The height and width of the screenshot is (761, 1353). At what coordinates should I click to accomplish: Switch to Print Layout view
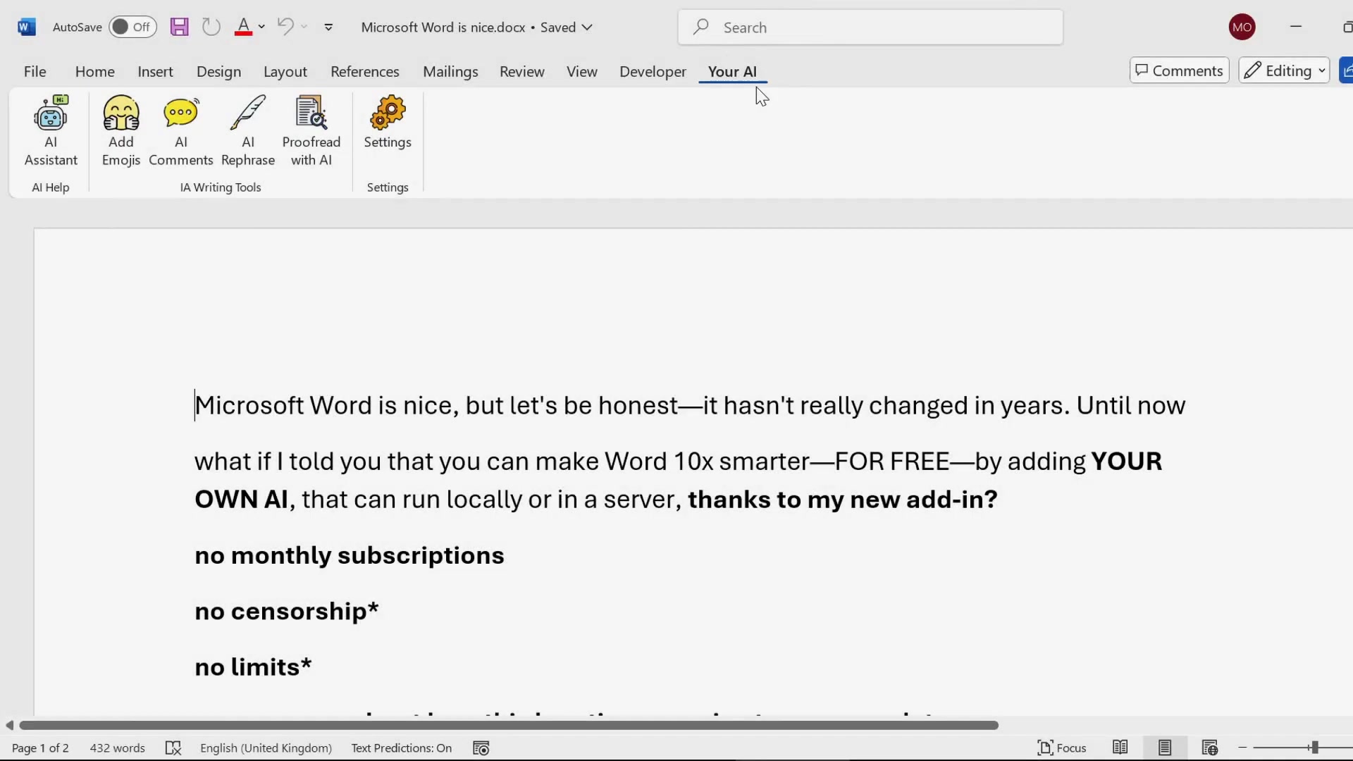[x=1165, y=748]
